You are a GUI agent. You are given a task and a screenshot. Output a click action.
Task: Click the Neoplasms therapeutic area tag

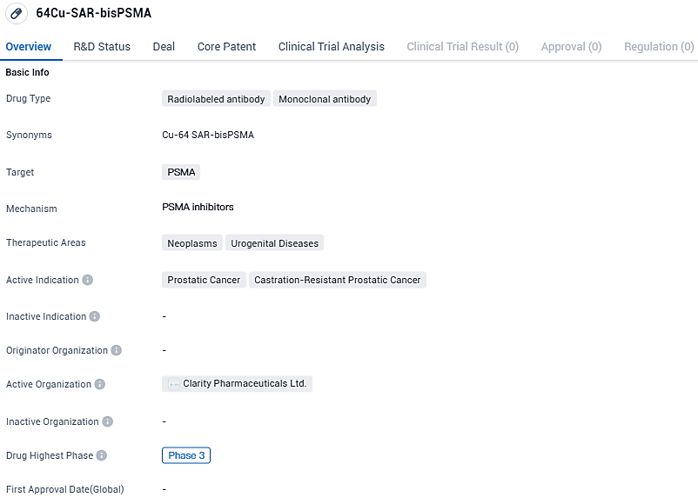click(x=192, y=243)
